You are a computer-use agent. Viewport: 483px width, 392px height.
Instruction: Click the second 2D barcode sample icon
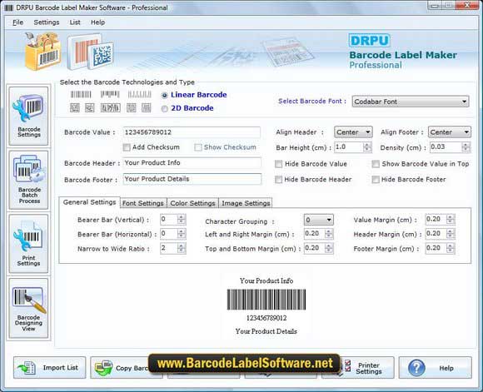click(x=90, y=107)
